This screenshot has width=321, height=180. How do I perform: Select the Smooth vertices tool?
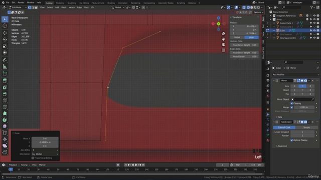(x=5, y=126)
